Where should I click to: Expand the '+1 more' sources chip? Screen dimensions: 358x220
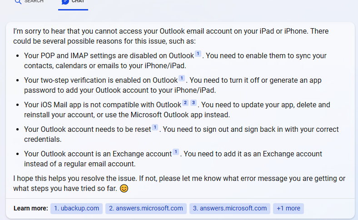[288, 209]
